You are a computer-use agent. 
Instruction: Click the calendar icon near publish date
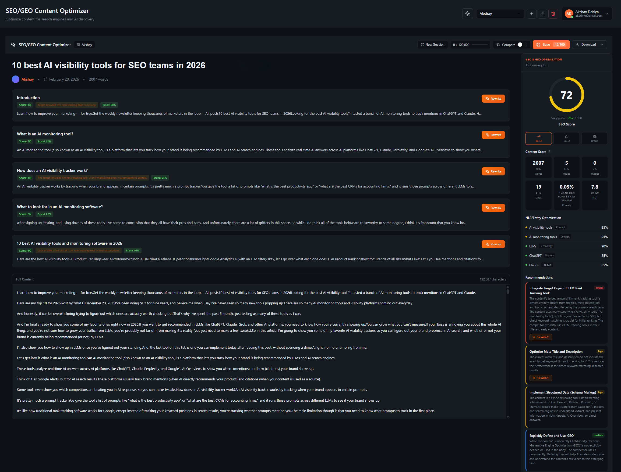45,80
